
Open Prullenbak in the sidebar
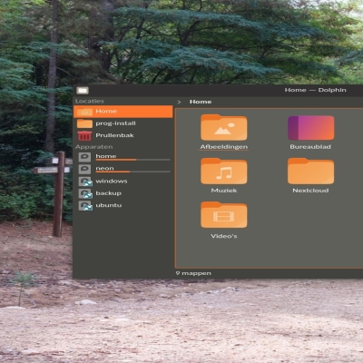(x=123, y=135)
